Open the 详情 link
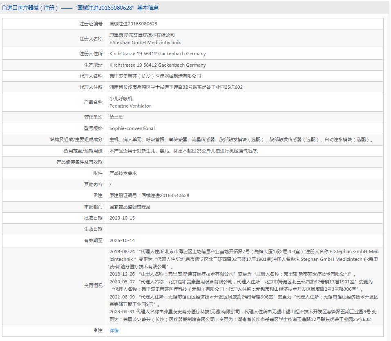The height and width of the screenshot is (341, 391). (x=114, y=330)
